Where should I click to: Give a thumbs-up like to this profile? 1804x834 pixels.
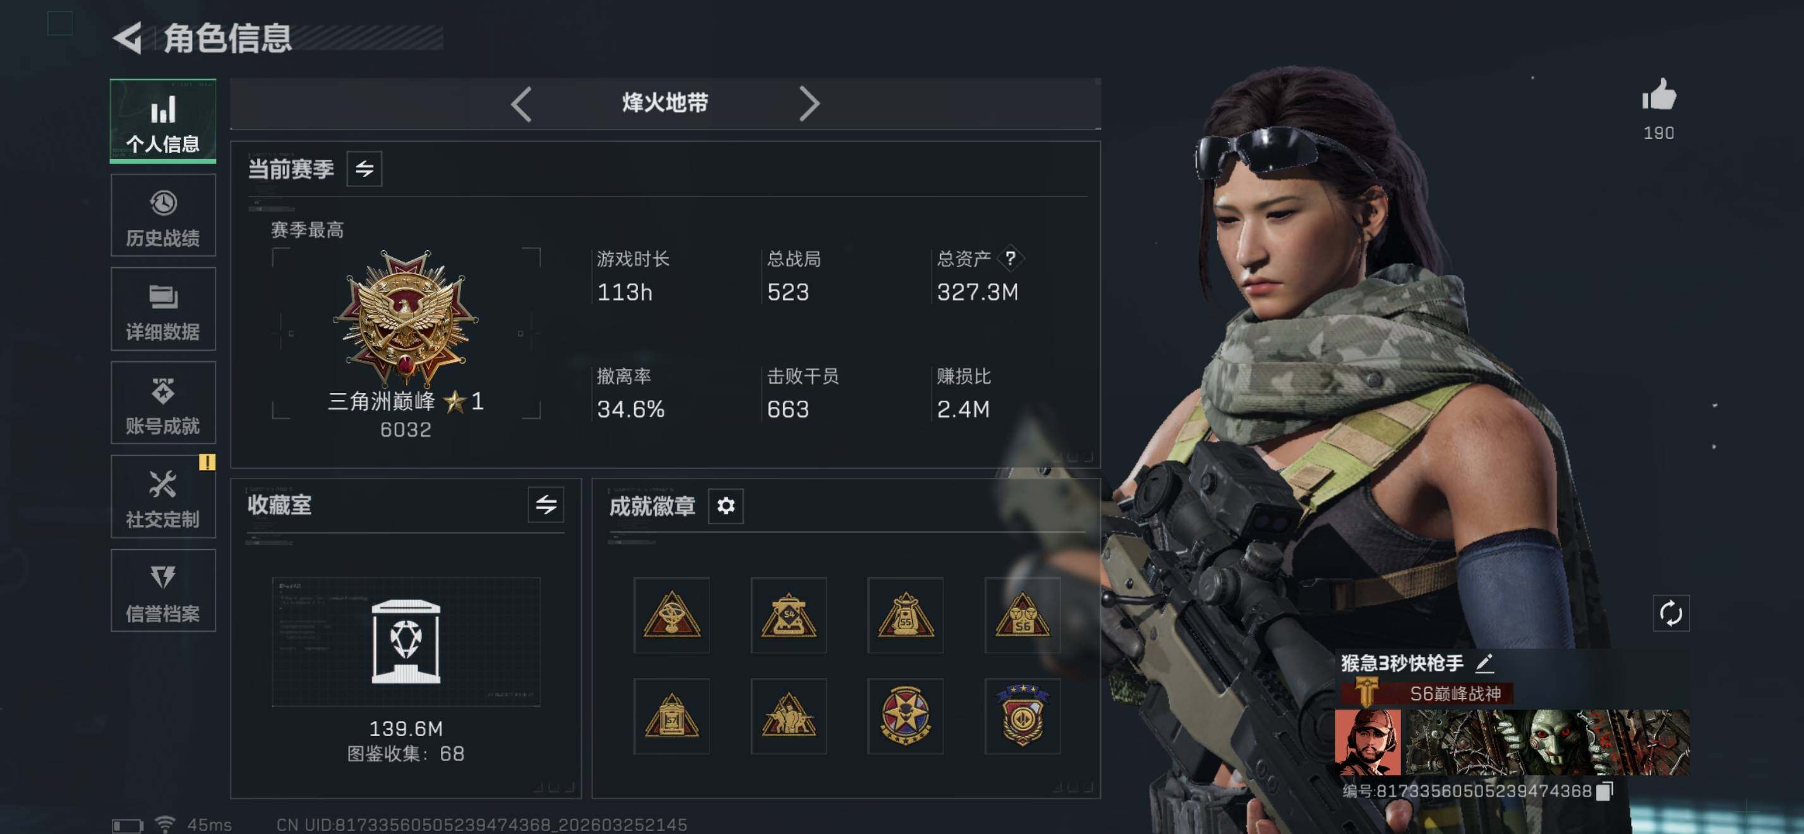[x=1659, y=95]
